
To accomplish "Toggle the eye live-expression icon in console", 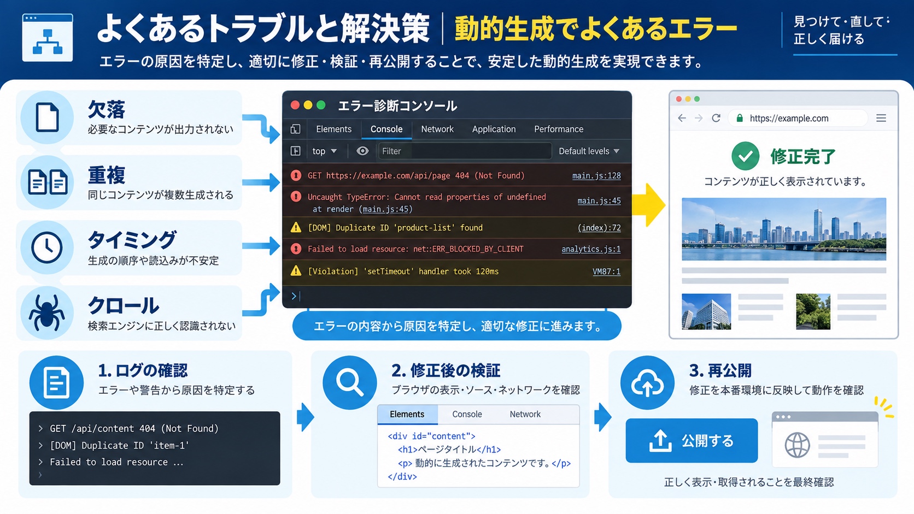I will pos(362,151).
